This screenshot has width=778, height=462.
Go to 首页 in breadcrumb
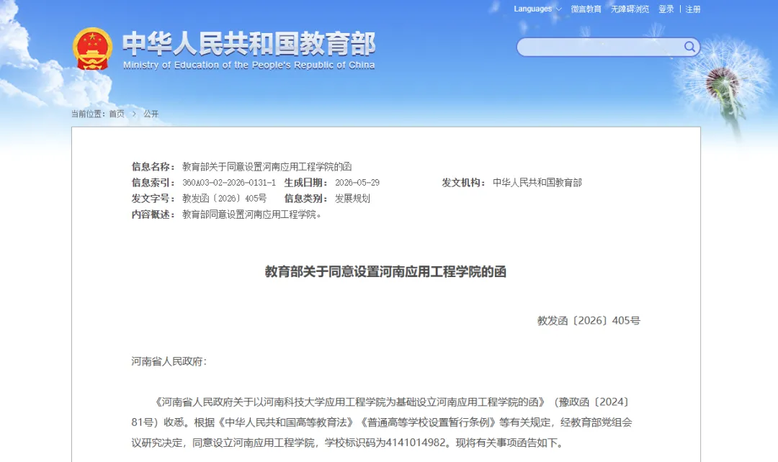117,114
